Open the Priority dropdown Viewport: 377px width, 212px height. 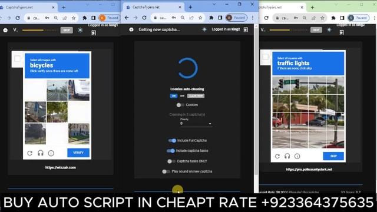(196, 123)
